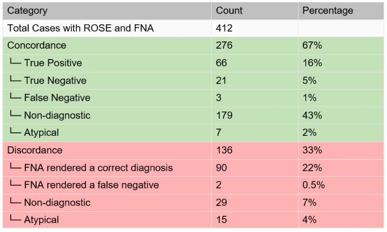Select the Total Cases with ROSE and FNA row label

pos(80,29)
